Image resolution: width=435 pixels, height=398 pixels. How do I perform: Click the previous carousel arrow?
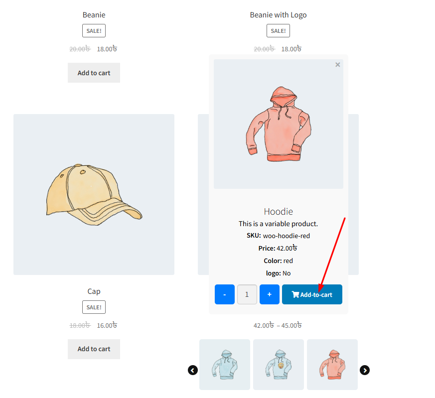[x=192, y=370]
